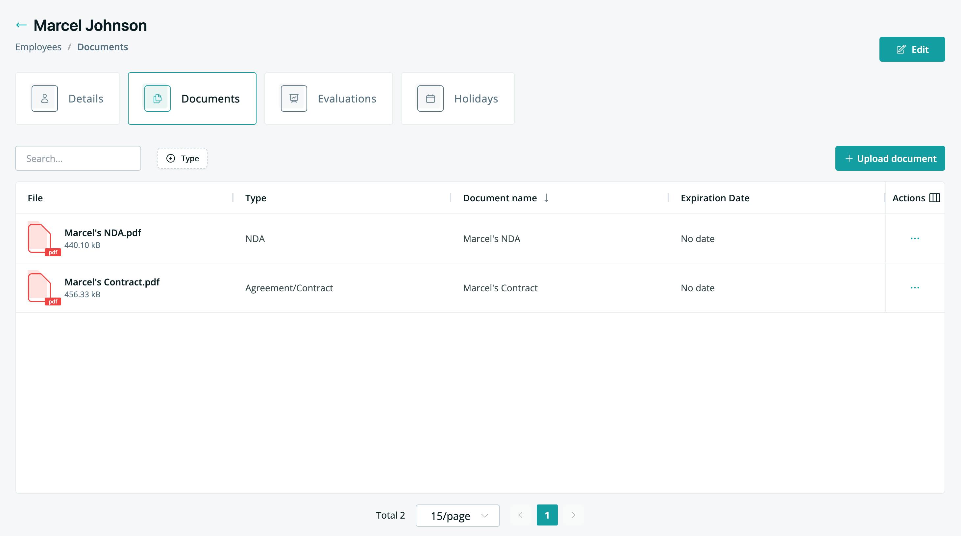
Task: Open actions menu for Marcel's Contract row
Action: coord(915,288)
